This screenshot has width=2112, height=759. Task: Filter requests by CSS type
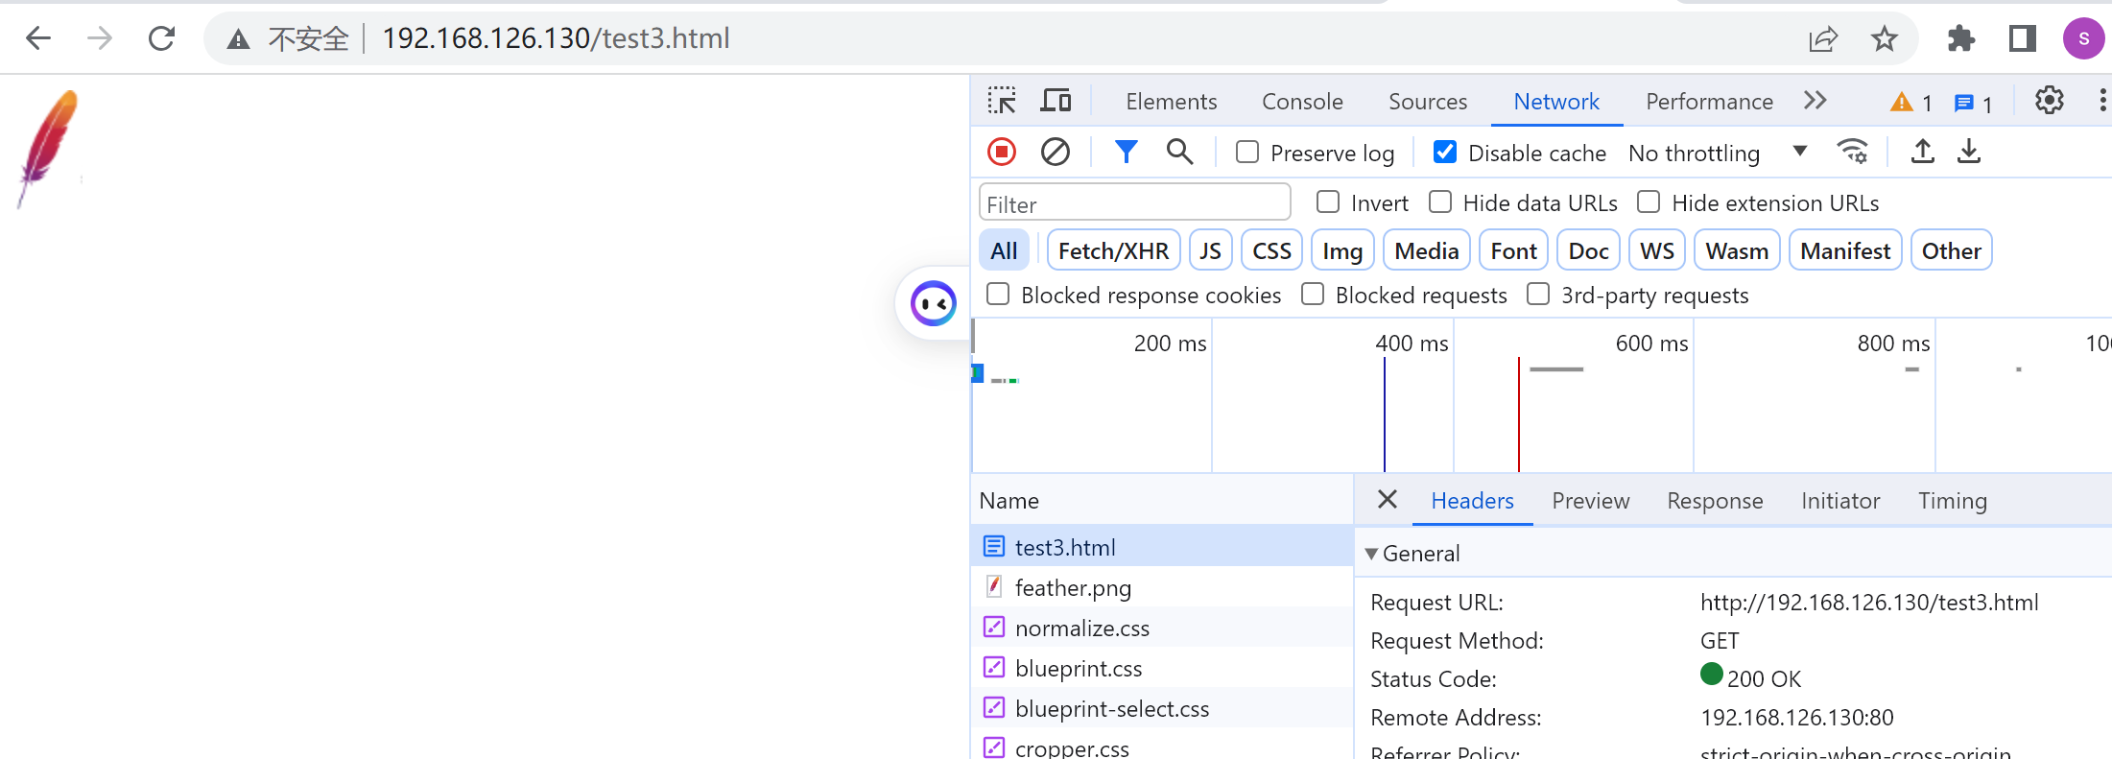pos(1271,251)
